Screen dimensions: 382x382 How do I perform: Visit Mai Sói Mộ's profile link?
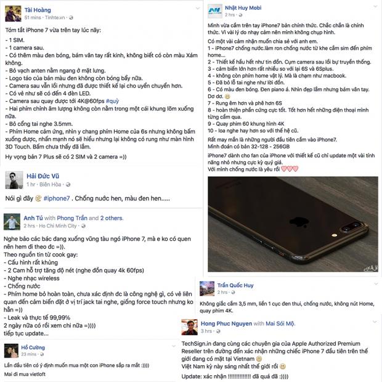(x=280, y=323)
